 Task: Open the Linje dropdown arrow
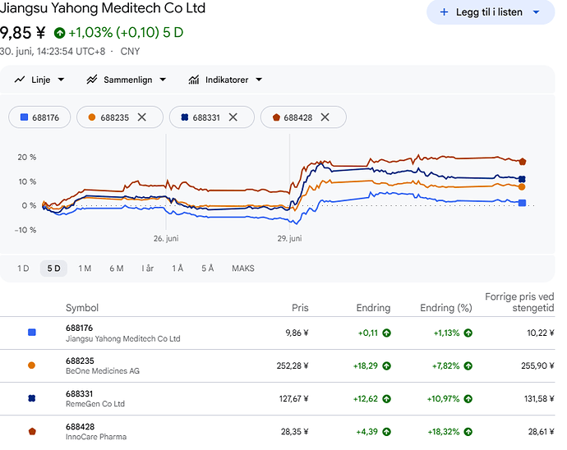tap(61, 80)
